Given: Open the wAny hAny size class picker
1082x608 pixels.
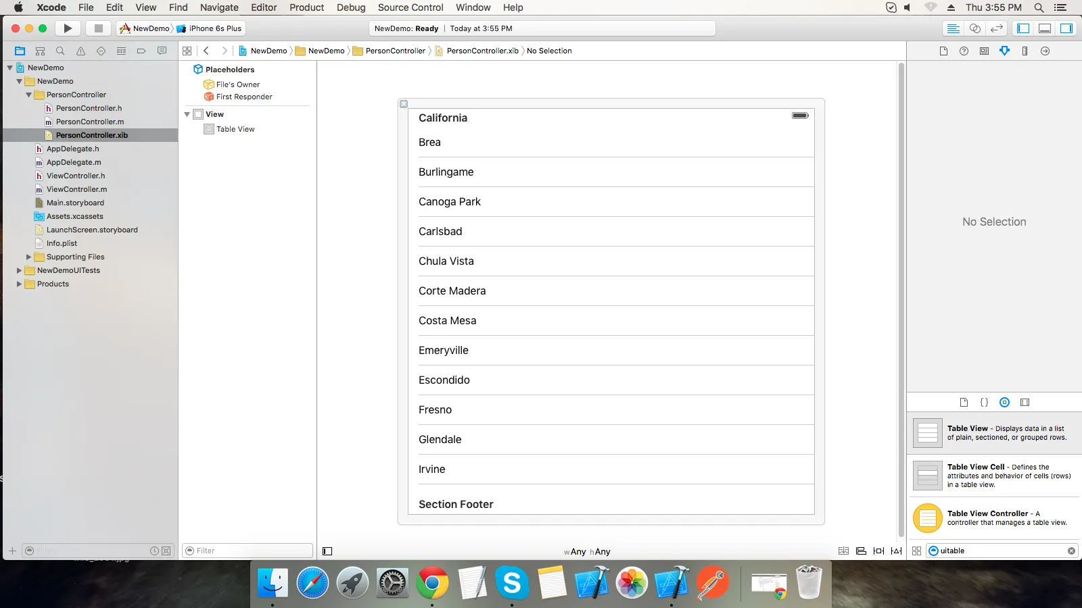Looking at the screenshot, I should point(587,551).
